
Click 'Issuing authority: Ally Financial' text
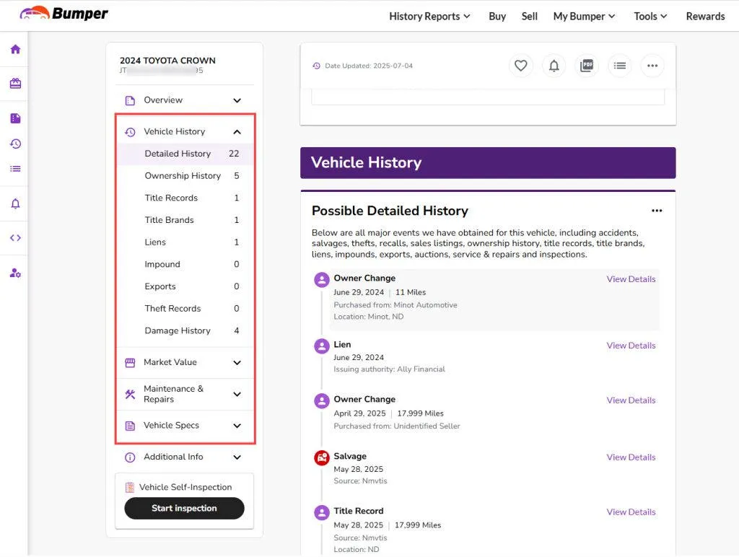click(x=389, y=369)
